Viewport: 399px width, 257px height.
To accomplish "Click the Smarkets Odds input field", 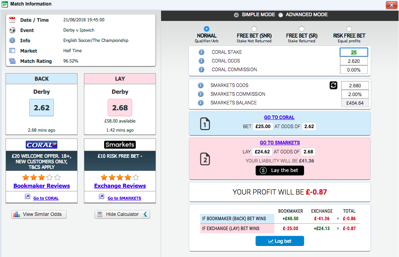I will coord(355,86).
